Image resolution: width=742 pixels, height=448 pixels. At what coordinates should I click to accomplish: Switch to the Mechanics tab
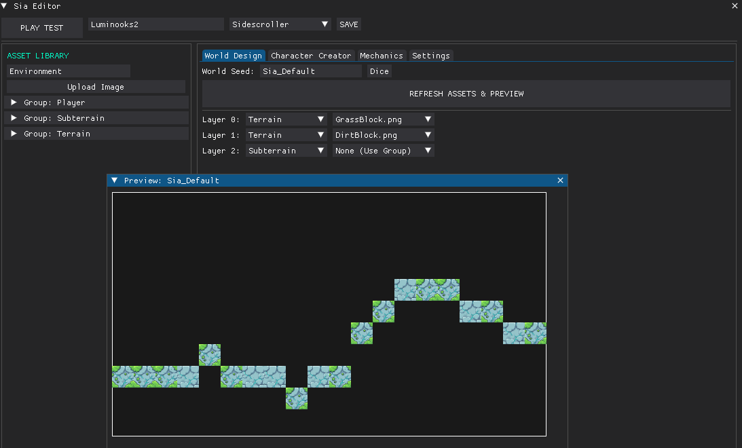(381, 56)
